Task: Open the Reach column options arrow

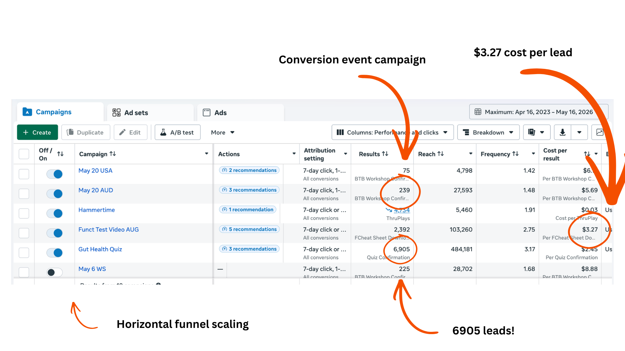Action: coord(471,154)
